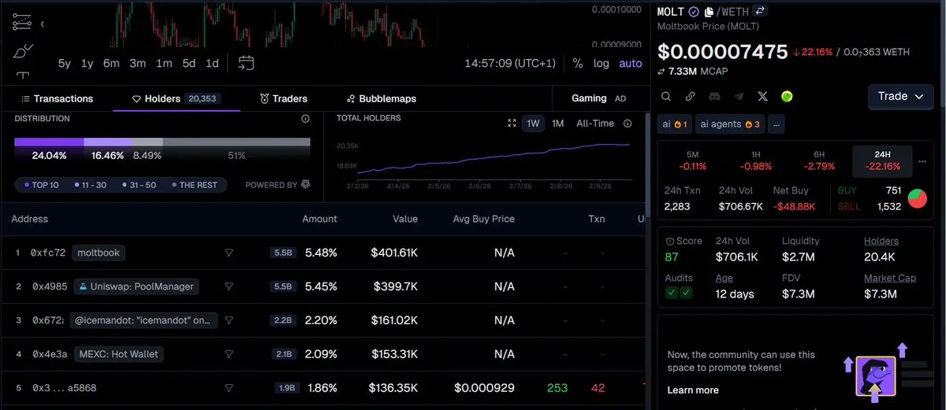Sort holders by Amount column
Image resolution: width=946 pixels, height=410 pixels.
319,219
